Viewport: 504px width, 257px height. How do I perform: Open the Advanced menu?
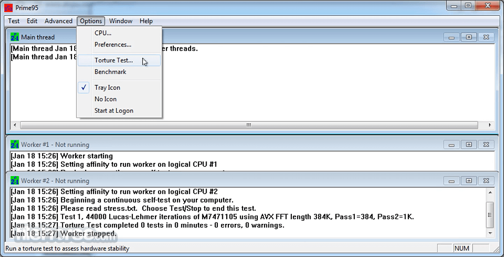click(58, 21)
